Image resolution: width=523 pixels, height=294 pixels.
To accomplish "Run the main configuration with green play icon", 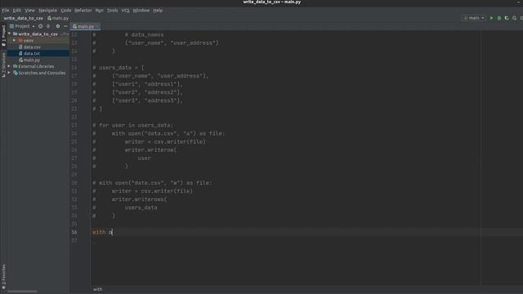I will pyautogui.click(x=491, y=18).
